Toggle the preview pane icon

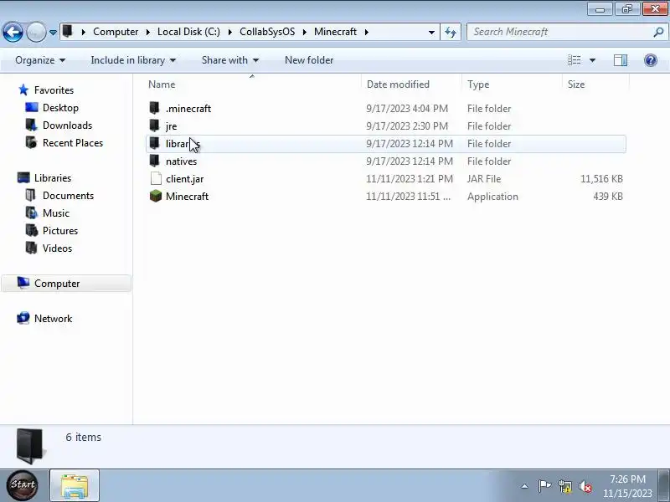[621, 60]
